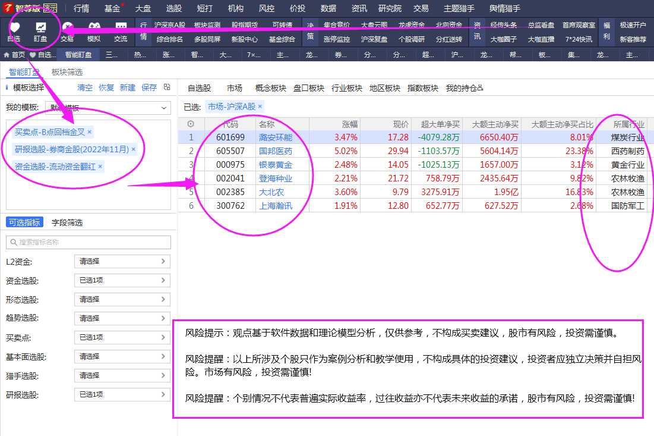Expand the 猎手选股 selector
Screen dimensions: 654x436
point(122,375)
